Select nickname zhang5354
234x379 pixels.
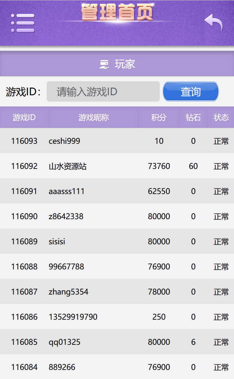[x=69, y=292]
